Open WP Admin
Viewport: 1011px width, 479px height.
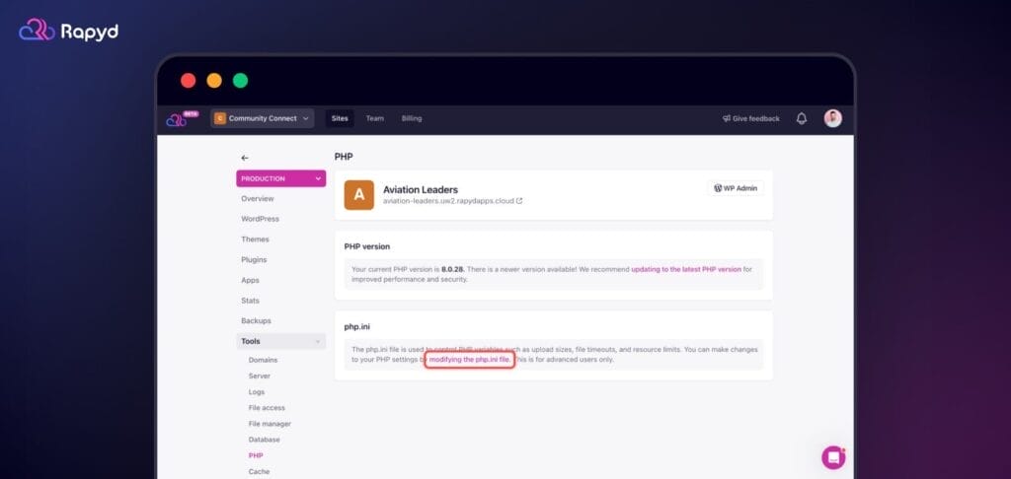pos(735,188)
